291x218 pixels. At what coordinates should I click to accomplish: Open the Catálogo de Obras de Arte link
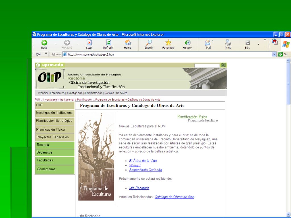pos(174,197)
